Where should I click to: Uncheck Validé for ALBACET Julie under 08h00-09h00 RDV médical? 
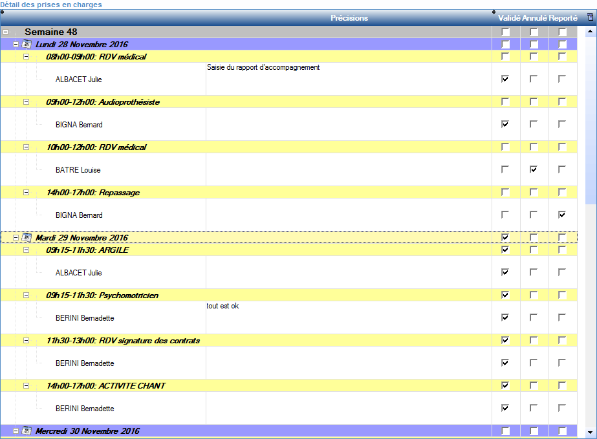coord(505,79)
